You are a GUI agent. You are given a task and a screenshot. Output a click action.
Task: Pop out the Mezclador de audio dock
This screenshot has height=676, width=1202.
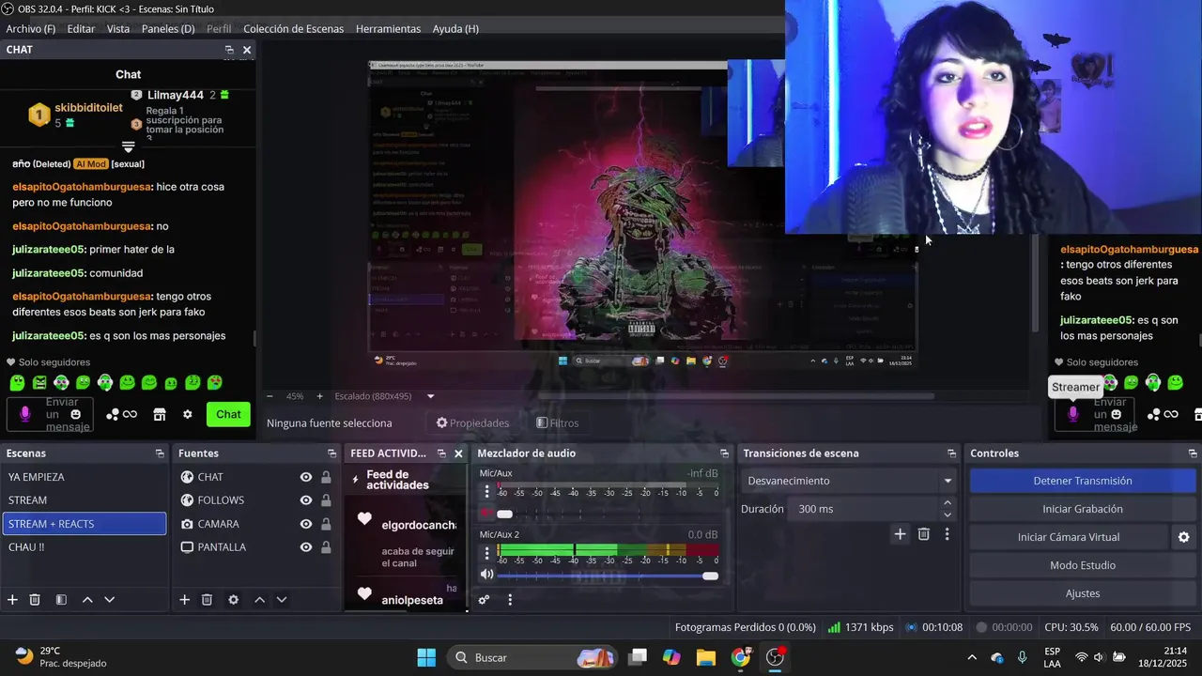[724, 453]
